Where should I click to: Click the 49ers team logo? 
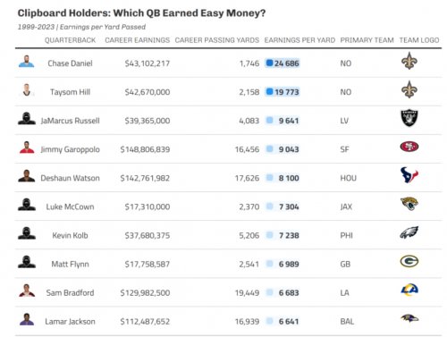pos(409,147)
